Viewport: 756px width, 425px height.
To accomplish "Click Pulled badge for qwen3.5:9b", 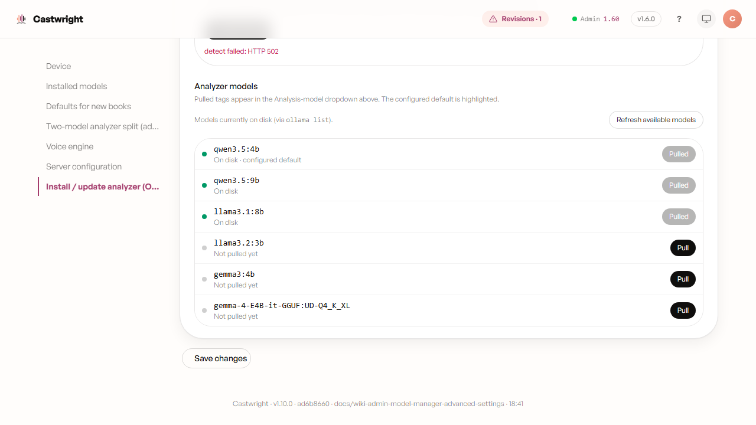I will [x=679, y=185].
